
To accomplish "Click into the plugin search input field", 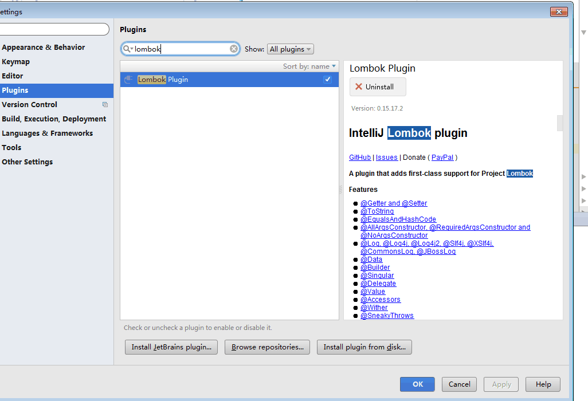I will click(181, 49).
